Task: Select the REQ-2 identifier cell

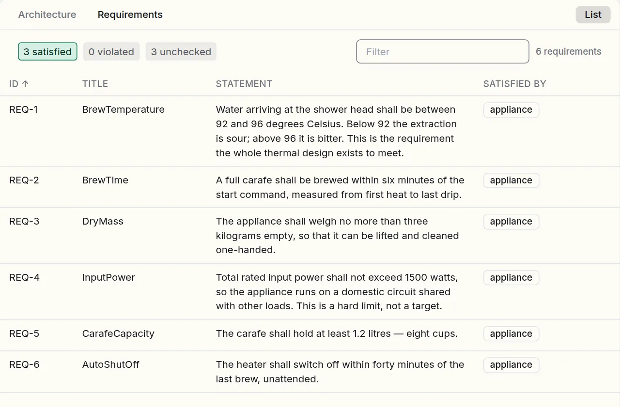Action: 24,180
